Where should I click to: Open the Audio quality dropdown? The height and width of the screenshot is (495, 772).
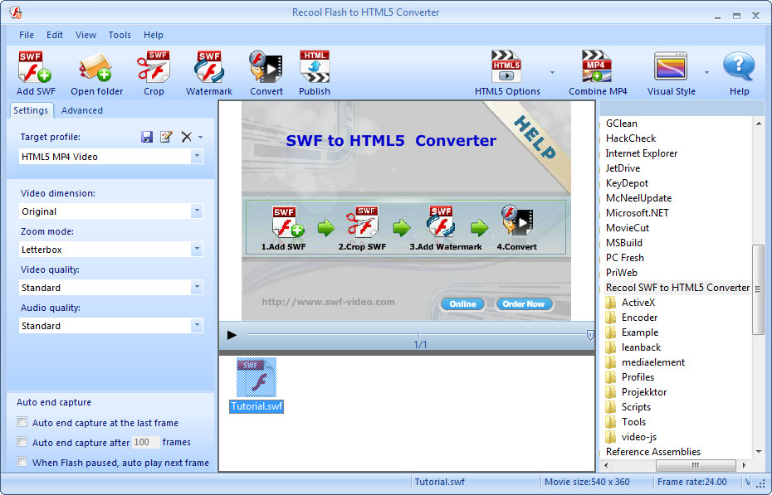[x=197, y=325]
